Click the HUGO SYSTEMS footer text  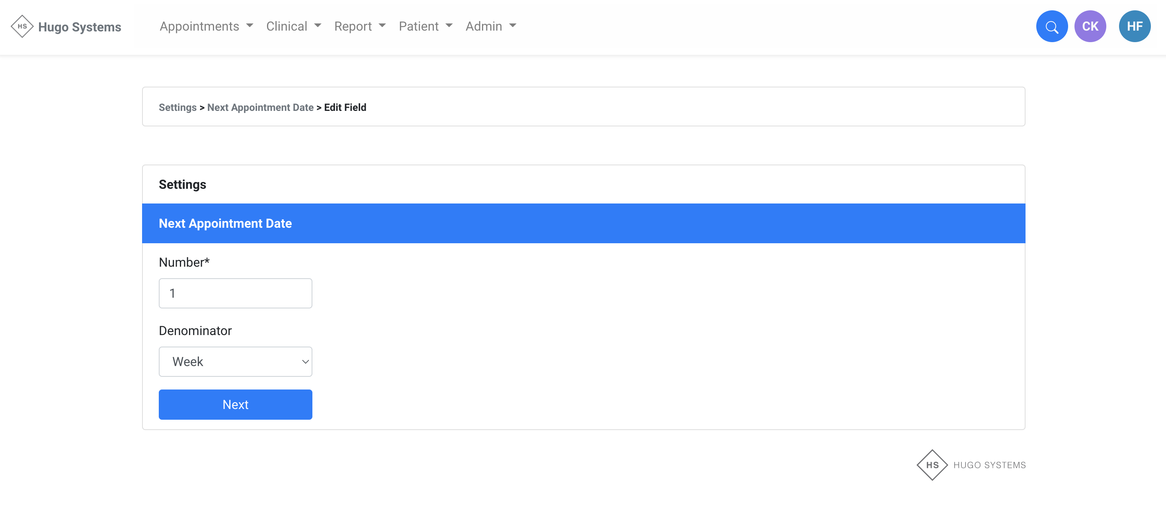(989, 465)
